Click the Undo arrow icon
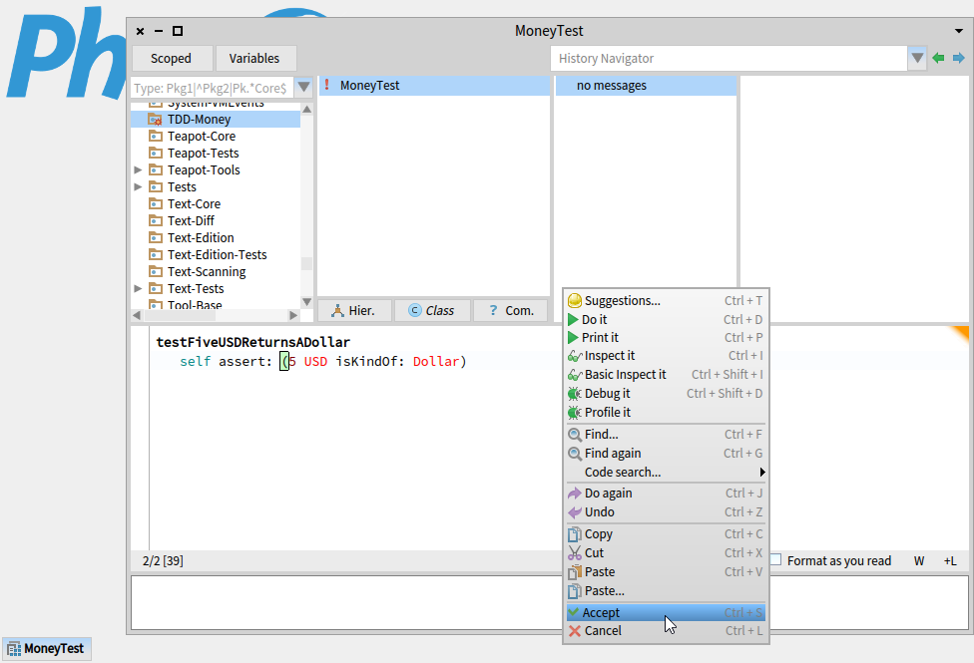The height and width of the screenshot is (663, 974). pos(575,512)
